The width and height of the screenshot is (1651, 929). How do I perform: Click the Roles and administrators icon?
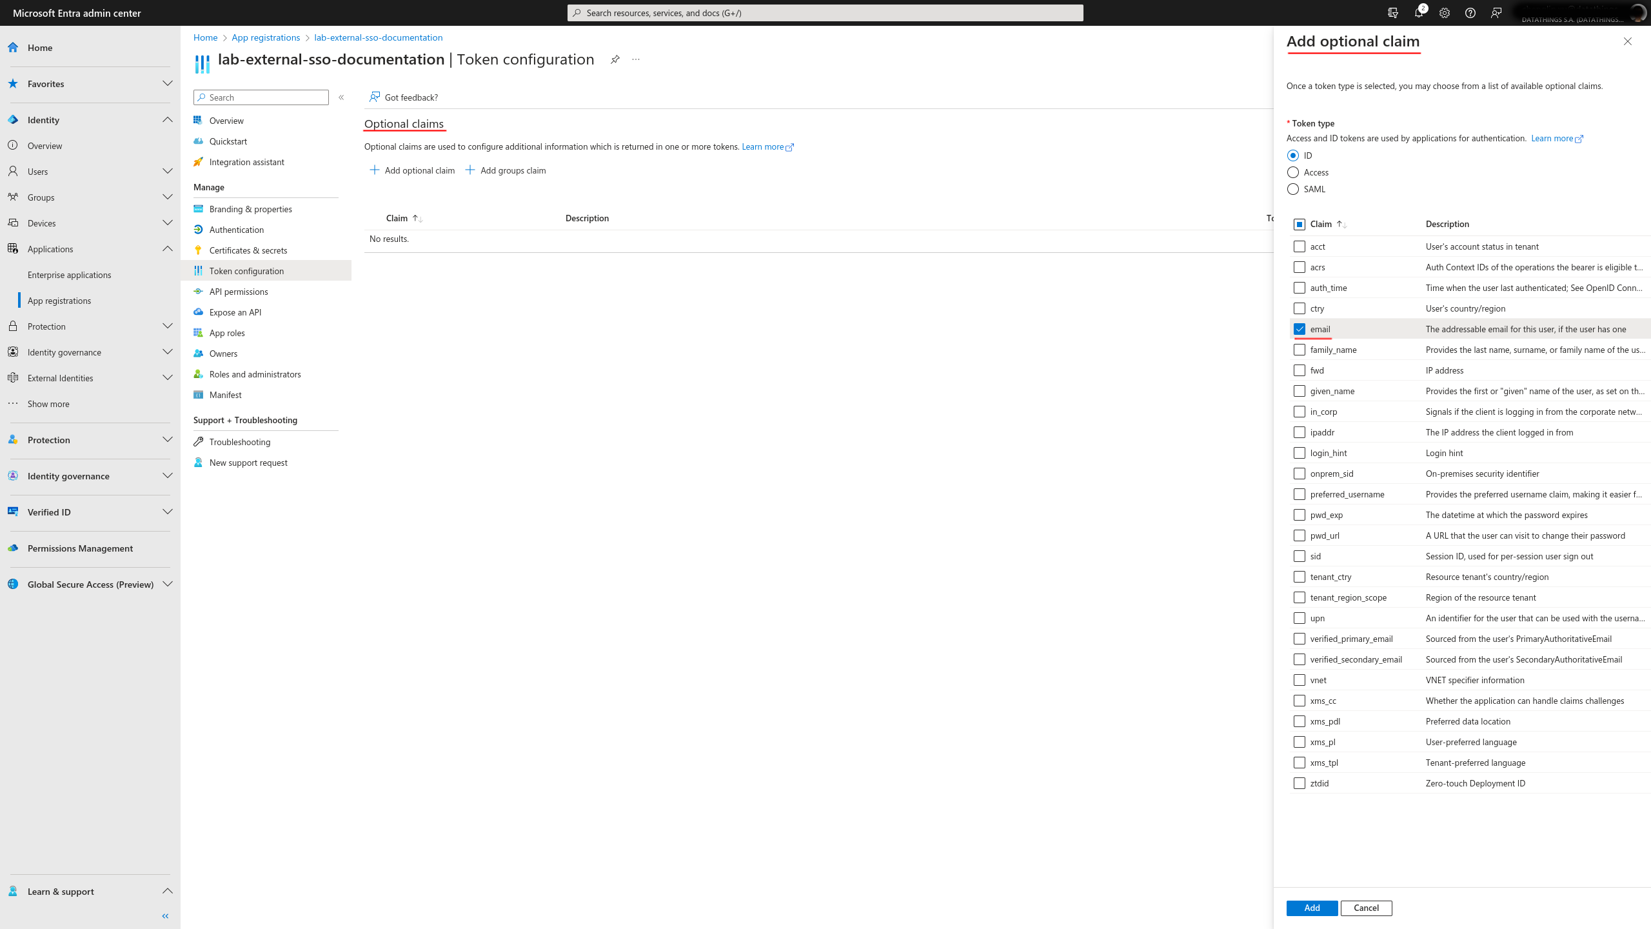pos(198,374)
